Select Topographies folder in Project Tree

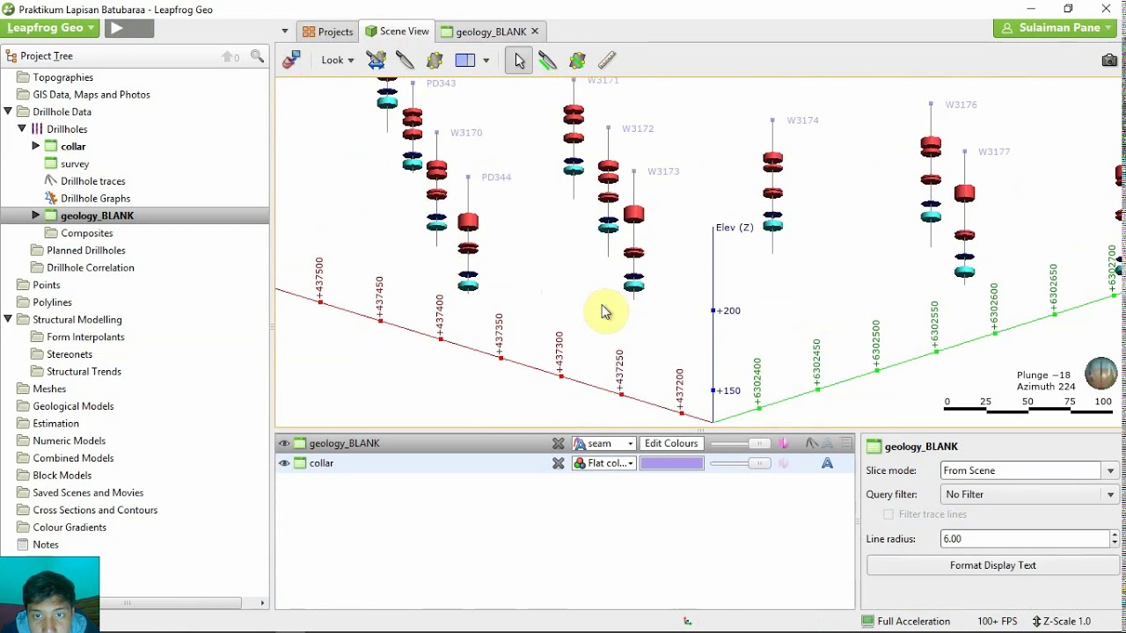(x=62, y=77)
